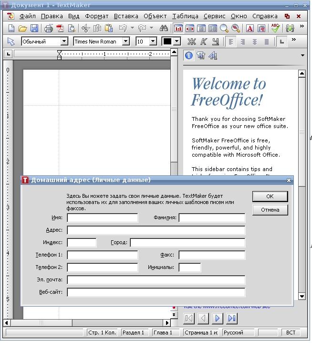
Task: Align text left
Action: click(x=231, y=42)
